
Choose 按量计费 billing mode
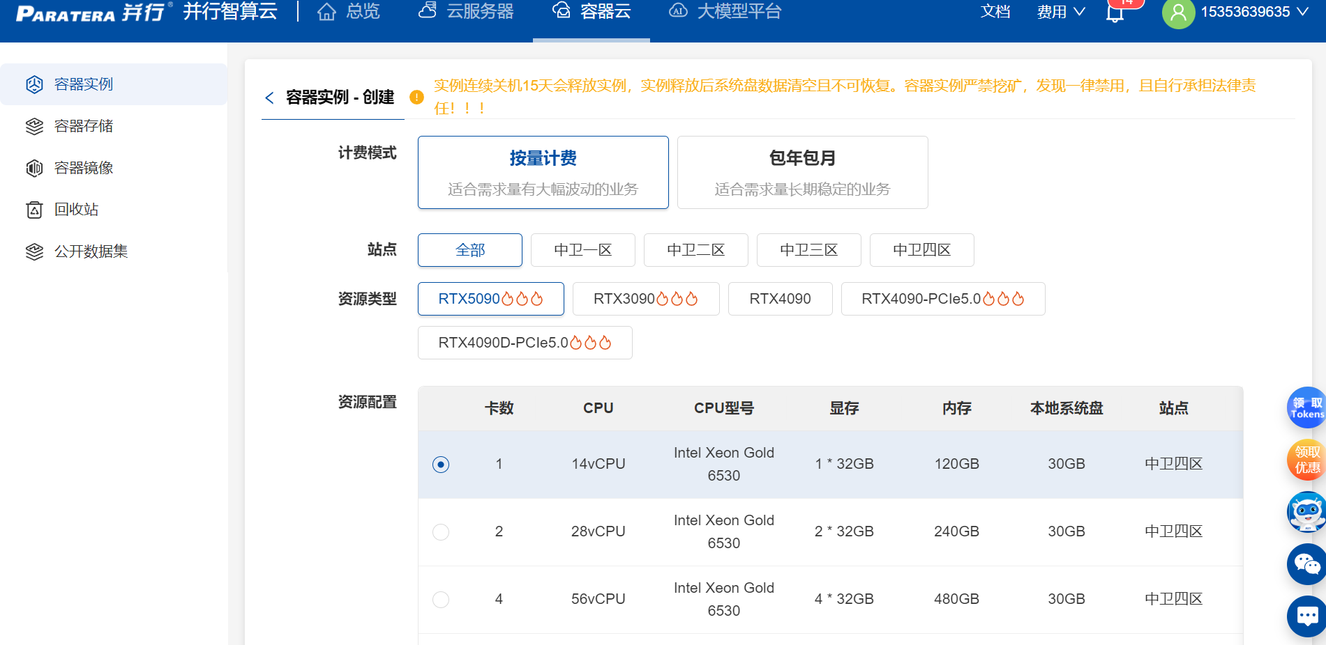543,172
